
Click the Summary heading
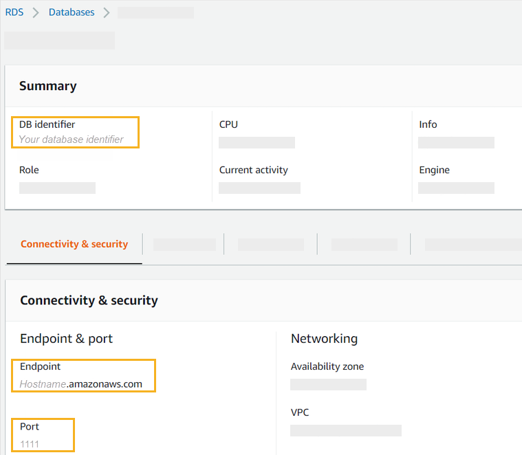pos(48,86)
